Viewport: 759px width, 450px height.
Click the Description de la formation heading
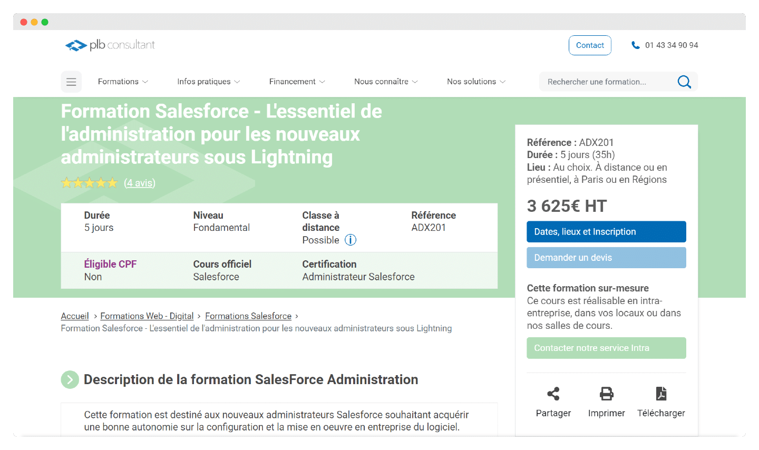tap(251, 379)
